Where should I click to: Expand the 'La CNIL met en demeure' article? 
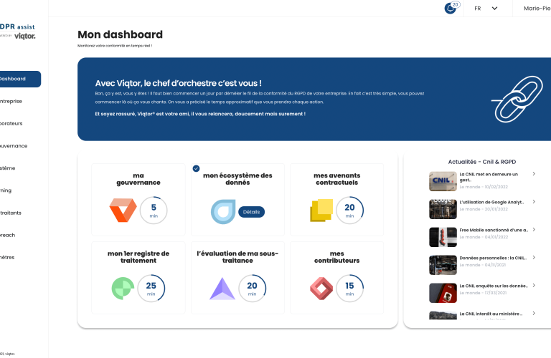pyautogui.click(x=534, y=174)
